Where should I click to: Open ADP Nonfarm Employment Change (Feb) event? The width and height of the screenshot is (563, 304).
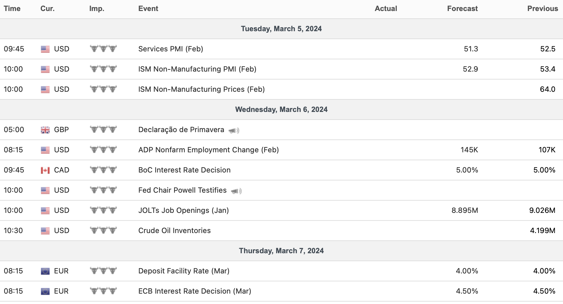click(208, 150)
